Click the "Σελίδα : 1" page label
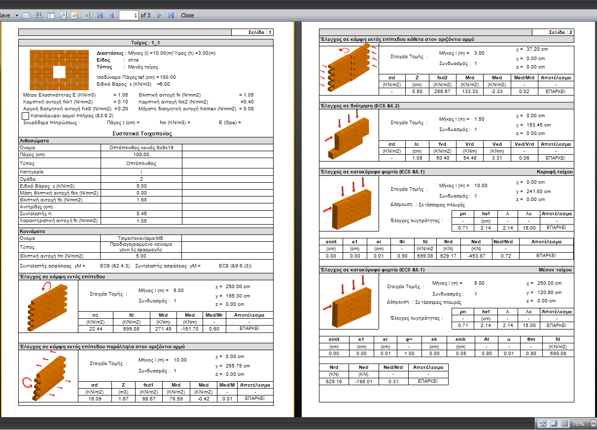 (x=260, y=33)
